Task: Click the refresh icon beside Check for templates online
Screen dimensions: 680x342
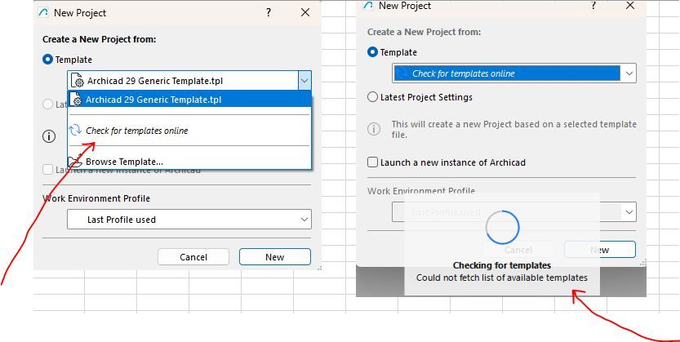Action: pyautogui.click(x=75, y=130)
